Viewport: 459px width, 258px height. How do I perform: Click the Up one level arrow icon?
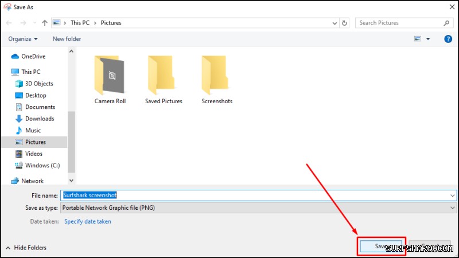pos(45,23)
